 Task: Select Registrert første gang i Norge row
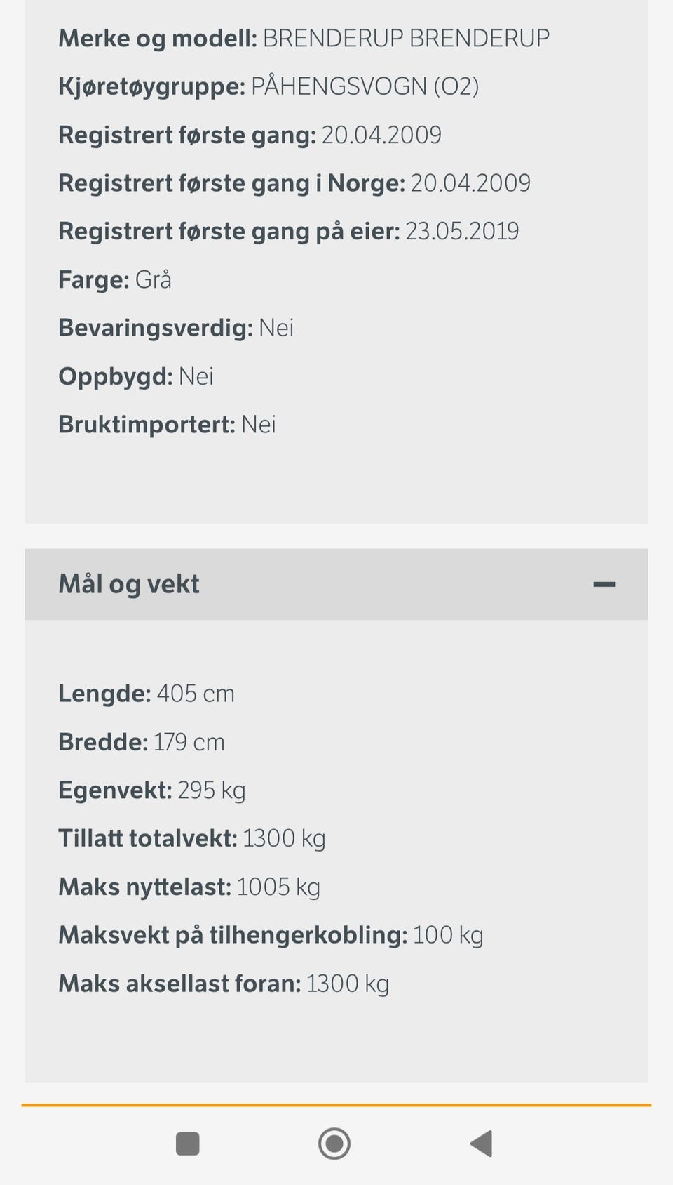294,183
